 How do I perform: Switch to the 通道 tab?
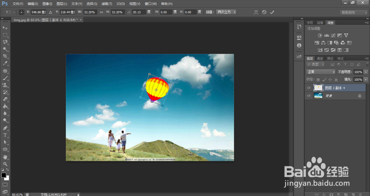pos(320,58)
